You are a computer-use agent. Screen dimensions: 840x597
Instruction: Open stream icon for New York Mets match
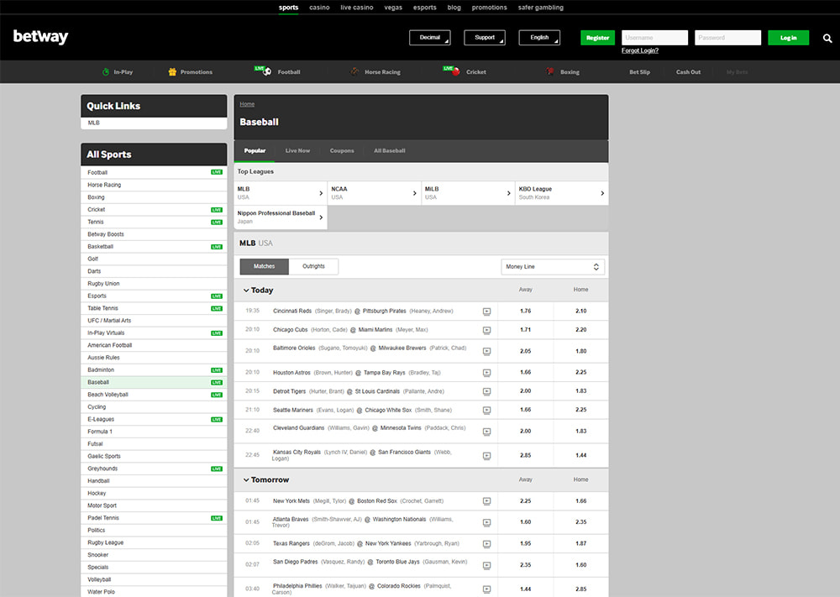[486, 501]
